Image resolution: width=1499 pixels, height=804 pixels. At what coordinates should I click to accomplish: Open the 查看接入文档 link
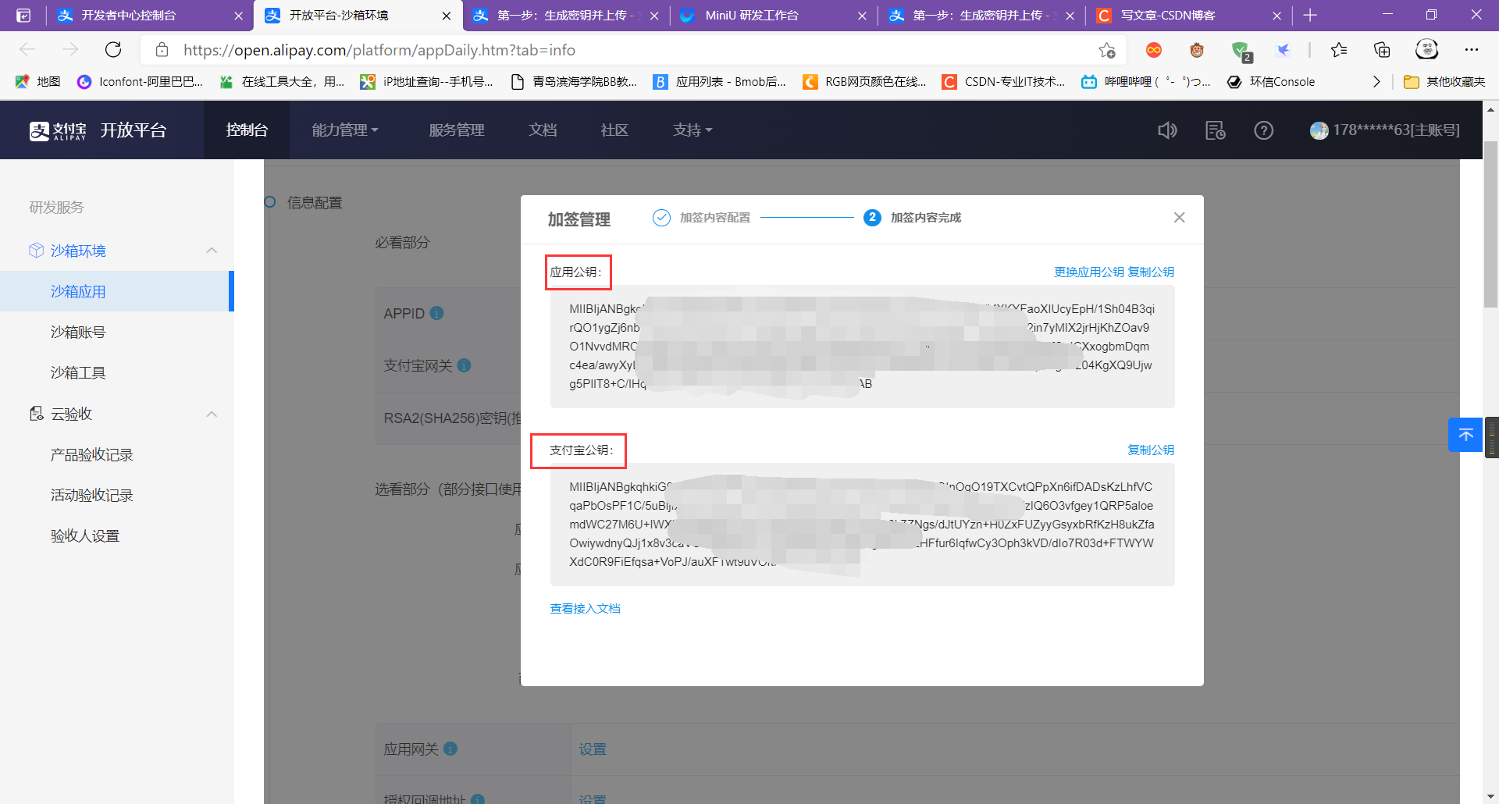point(586,608)
